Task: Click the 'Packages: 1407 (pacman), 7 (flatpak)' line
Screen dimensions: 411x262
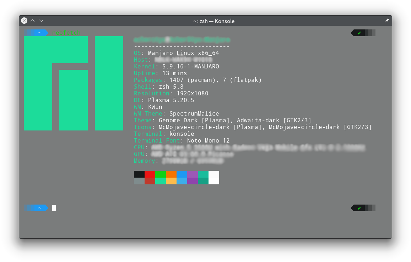Action: tap(198, 80)
